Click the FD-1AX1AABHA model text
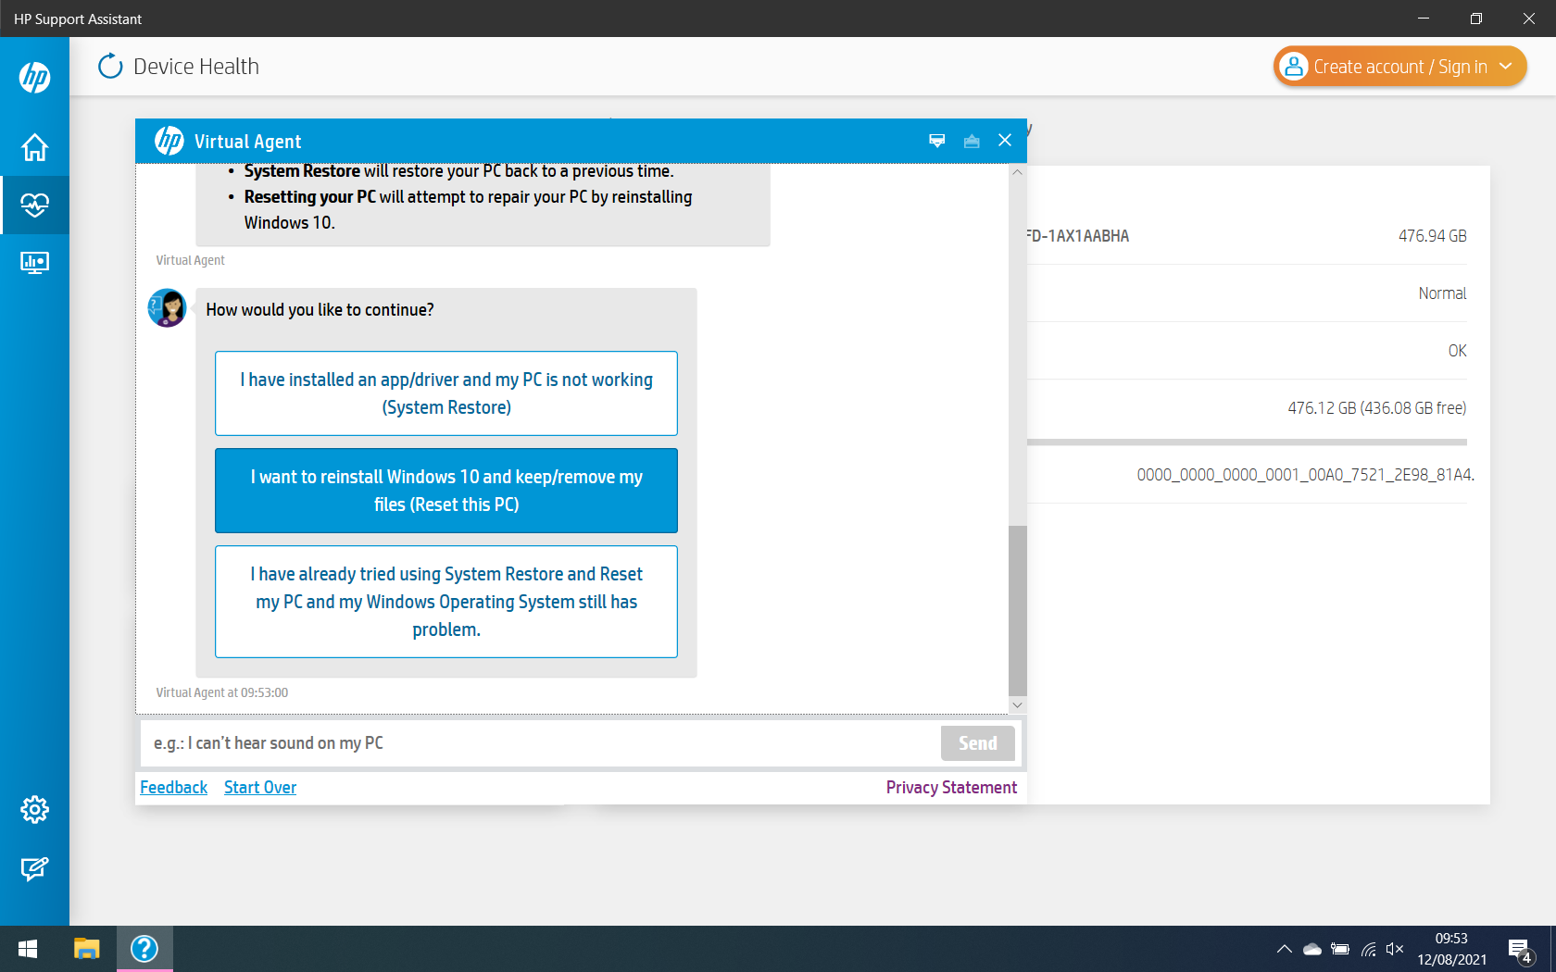1556x972 pixels. tap(1078, 236)
